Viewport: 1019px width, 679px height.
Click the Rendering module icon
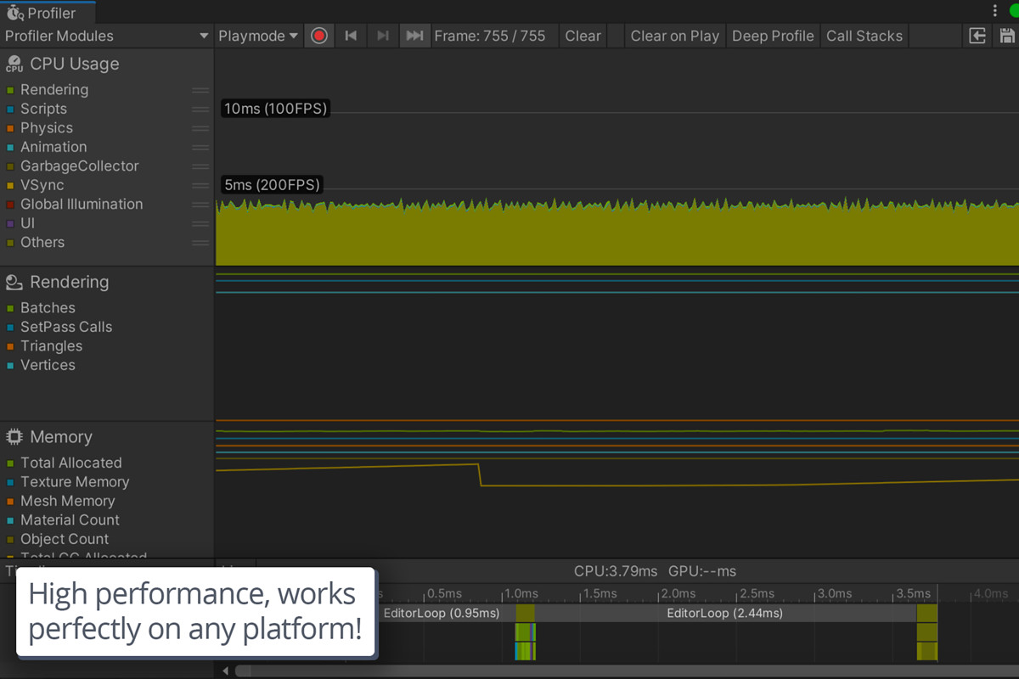click(14, 282)
